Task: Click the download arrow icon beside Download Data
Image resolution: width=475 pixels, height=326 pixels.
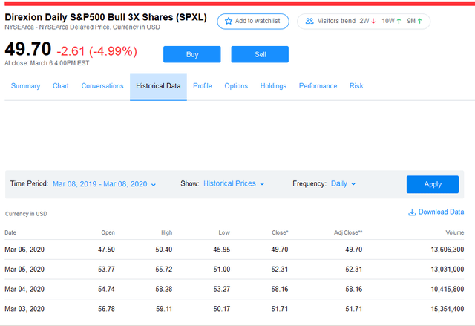Action: (412, 212)
